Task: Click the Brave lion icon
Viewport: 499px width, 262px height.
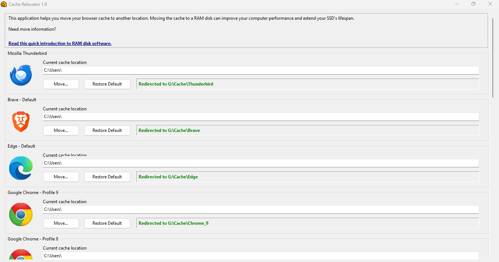Action: [21, 122]
